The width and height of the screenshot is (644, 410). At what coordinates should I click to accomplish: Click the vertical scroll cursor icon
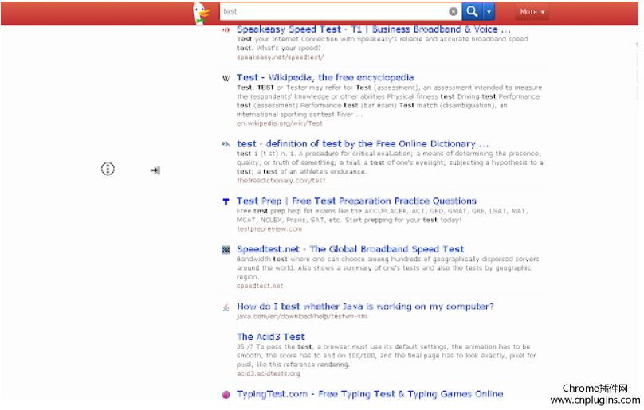point(108,169)
